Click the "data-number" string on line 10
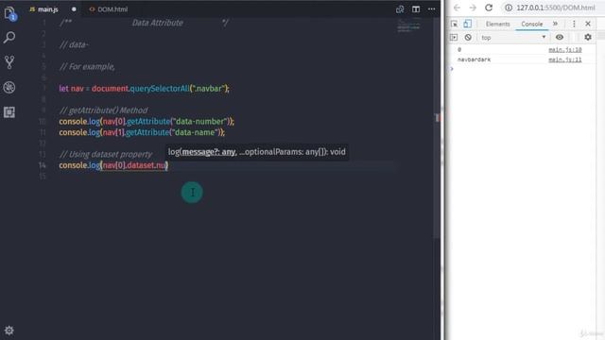The width and height of the screenshot is (605, 340). pos(199,122)
